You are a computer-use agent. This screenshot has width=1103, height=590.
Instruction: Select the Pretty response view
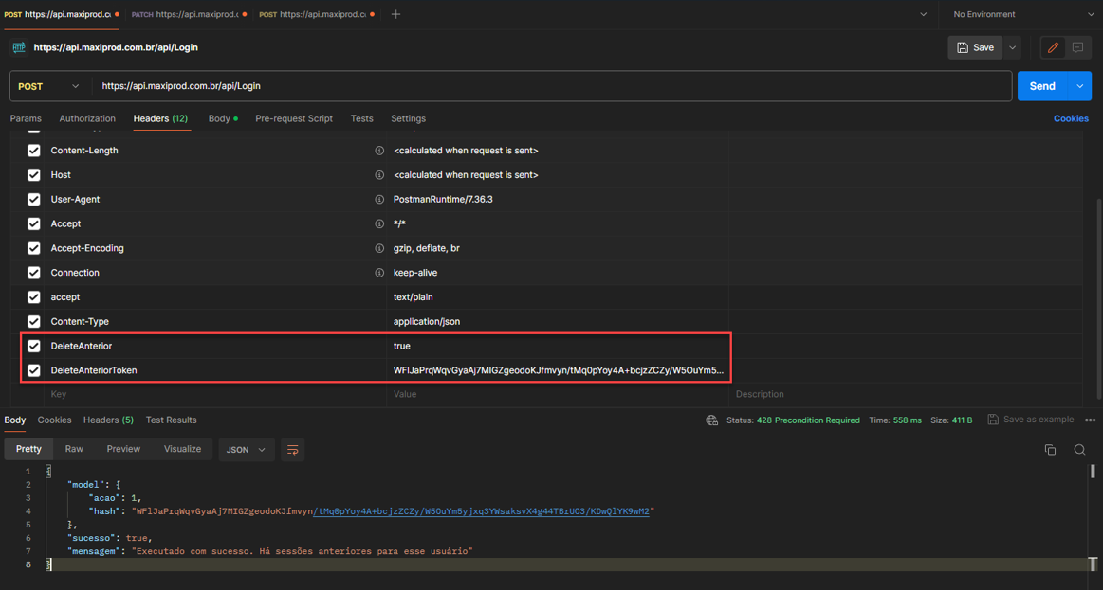tap(28, 449)
